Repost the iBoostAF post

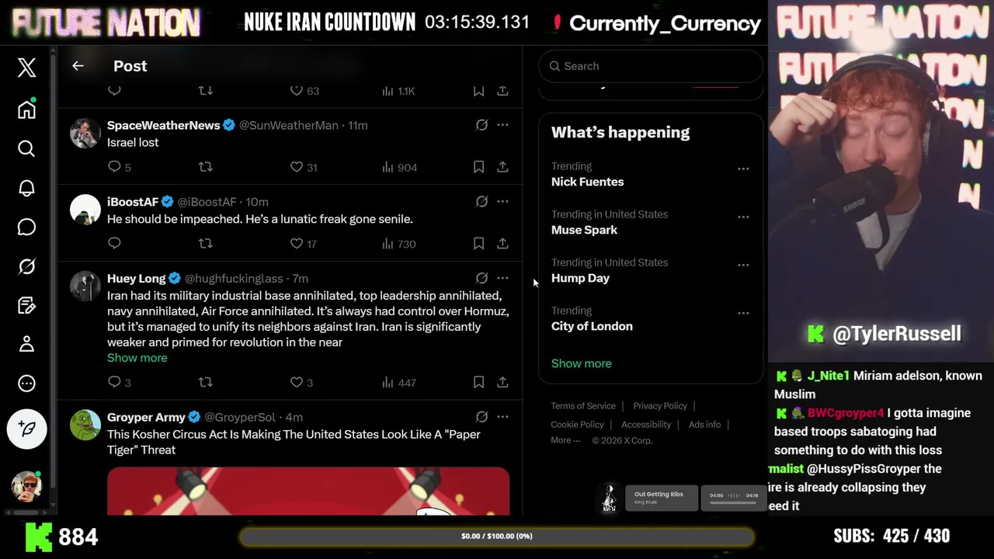click(206, 244)
